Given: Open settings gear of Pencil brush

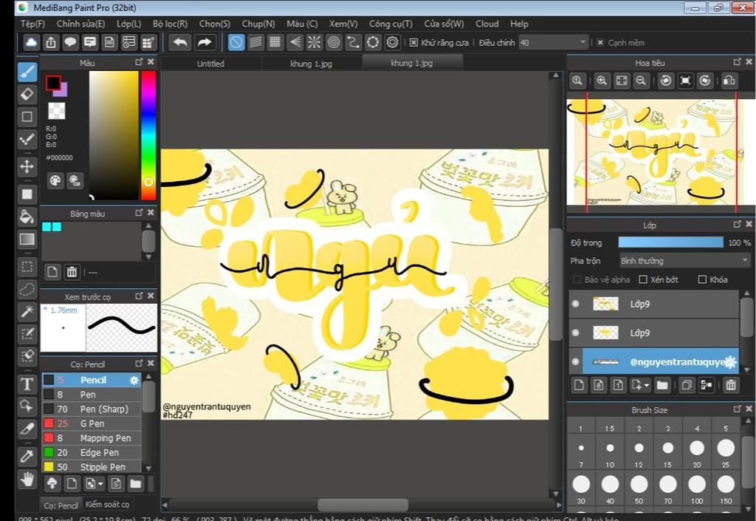Looking at the screenshot, I should (134, 380).
